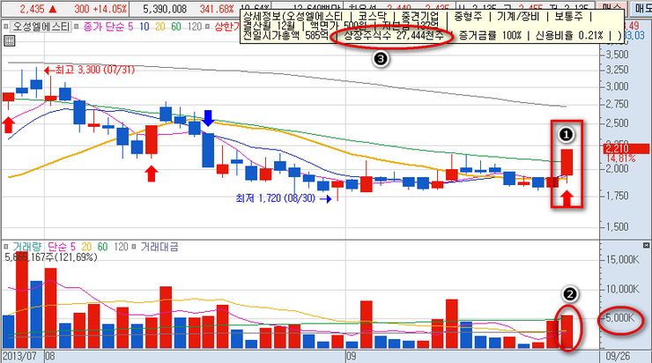Click the 5,665,167주(121.69%) volume readout
Viewport: 652px width, 363px height.
point(51,257)
